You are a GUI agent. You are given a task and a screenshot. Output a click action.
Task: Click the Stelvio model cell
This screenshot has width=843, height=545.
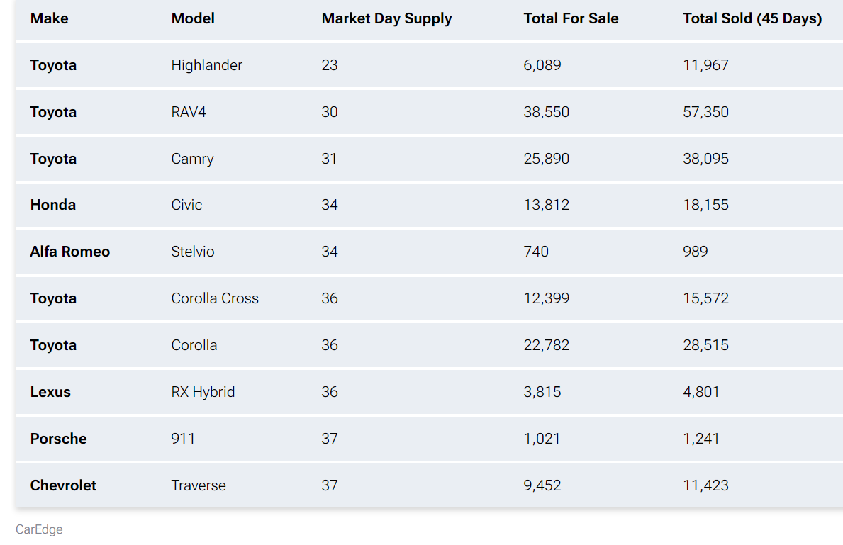point(193,252)
